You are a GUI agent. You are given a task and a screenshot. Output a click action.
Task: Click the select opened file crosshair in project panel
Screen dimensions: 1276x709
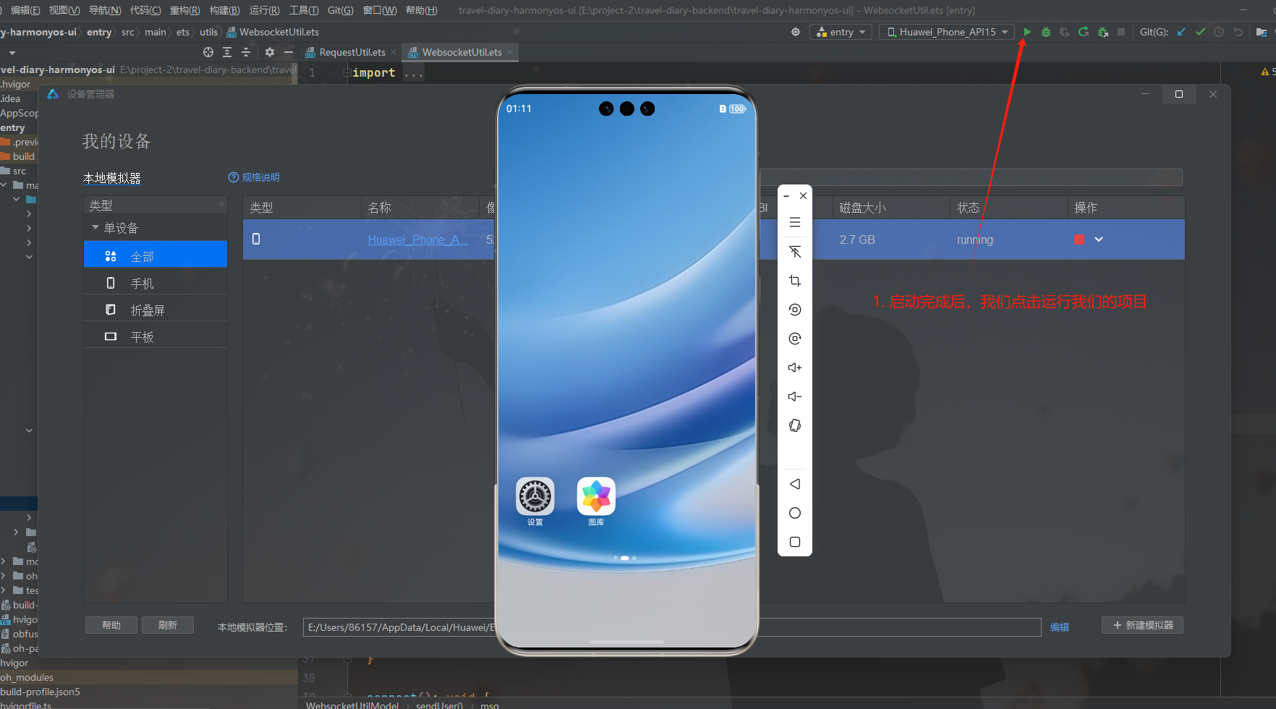(208, 52)
